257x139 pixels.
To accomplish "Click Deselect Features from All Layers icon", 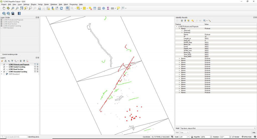I will (90, 8).
